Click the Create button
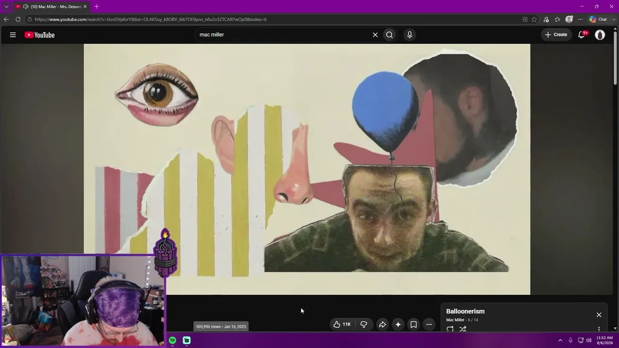 tap(556, 35)
